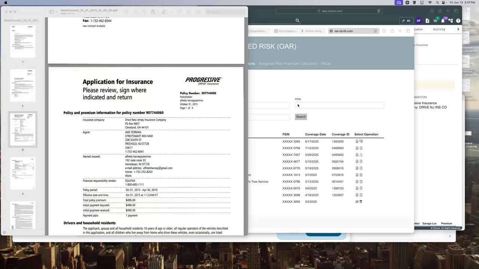Click the second operation icon for coverage 1393200
The height and width of the screenshot is (269, 479).
click(x=361, y=142)
